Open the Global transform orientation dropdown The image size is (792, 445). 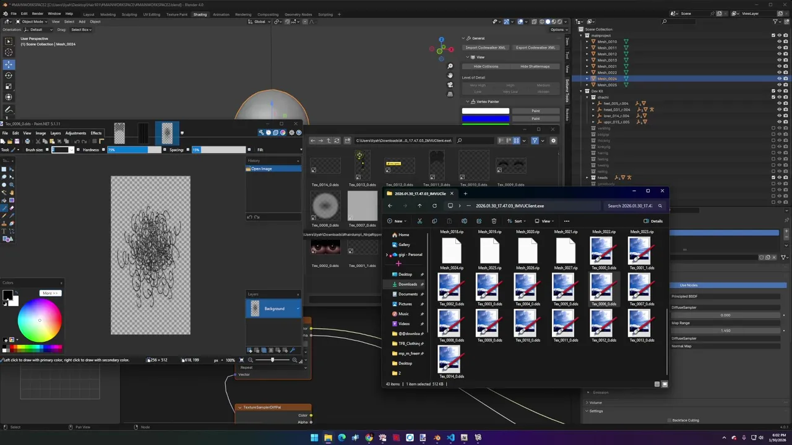260,22
